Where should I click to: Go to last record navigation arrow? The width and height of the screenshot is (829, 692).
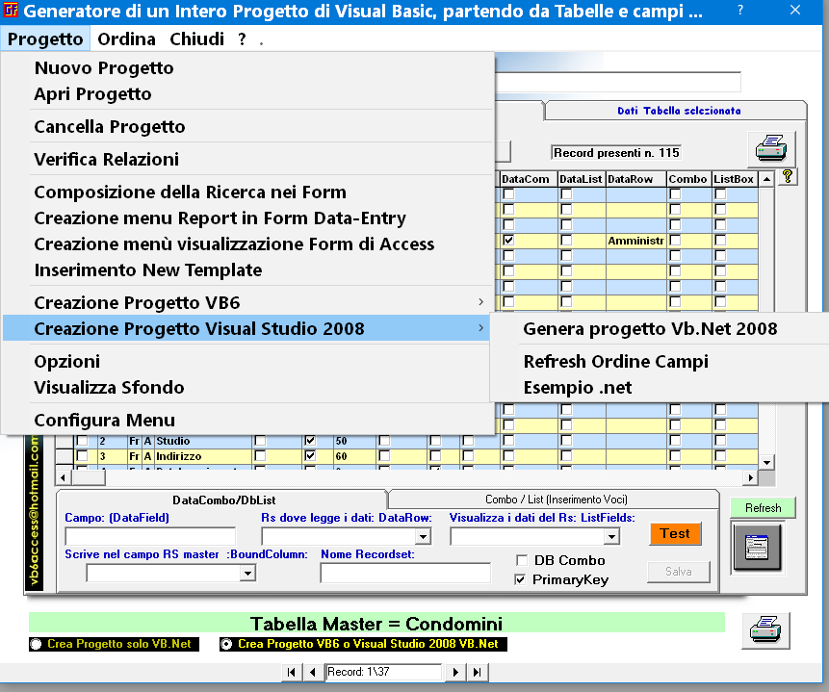477,672
